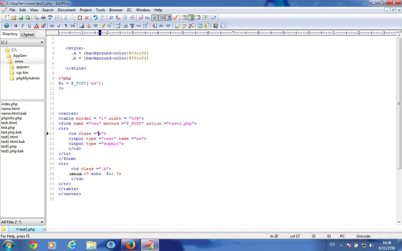Open the All Files (*.*) filter dropdown
Viewport: 402px width, 251px height.
[x=22, y=222]
